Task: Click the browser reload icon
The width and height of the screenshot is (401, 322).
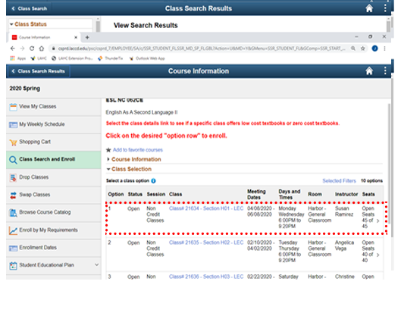Action: 32,48
